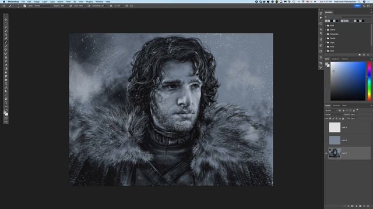The height and width of the screenshot is (209, 373).
Task: Open the Apple menu
Action: (x=4, y=2)
